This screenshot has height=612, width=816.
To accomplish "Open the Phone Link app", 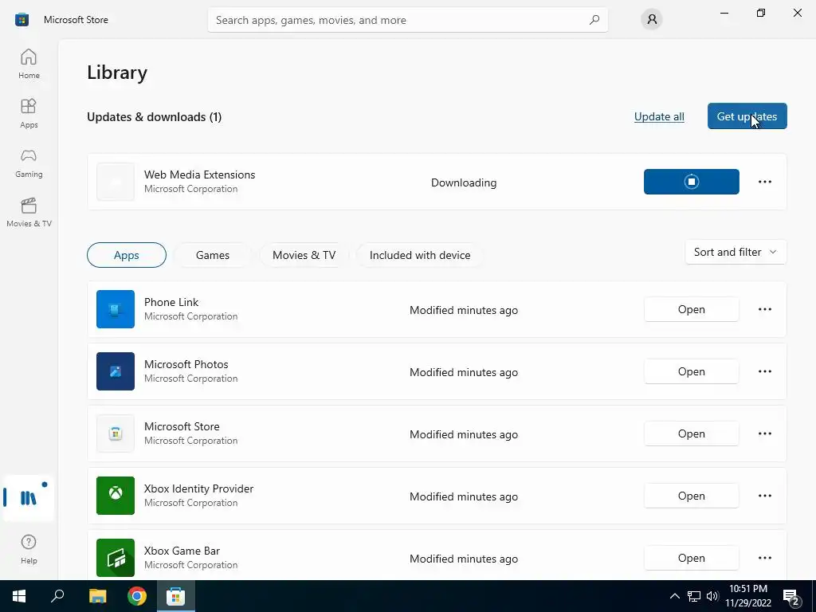I will tap(691, 309).
